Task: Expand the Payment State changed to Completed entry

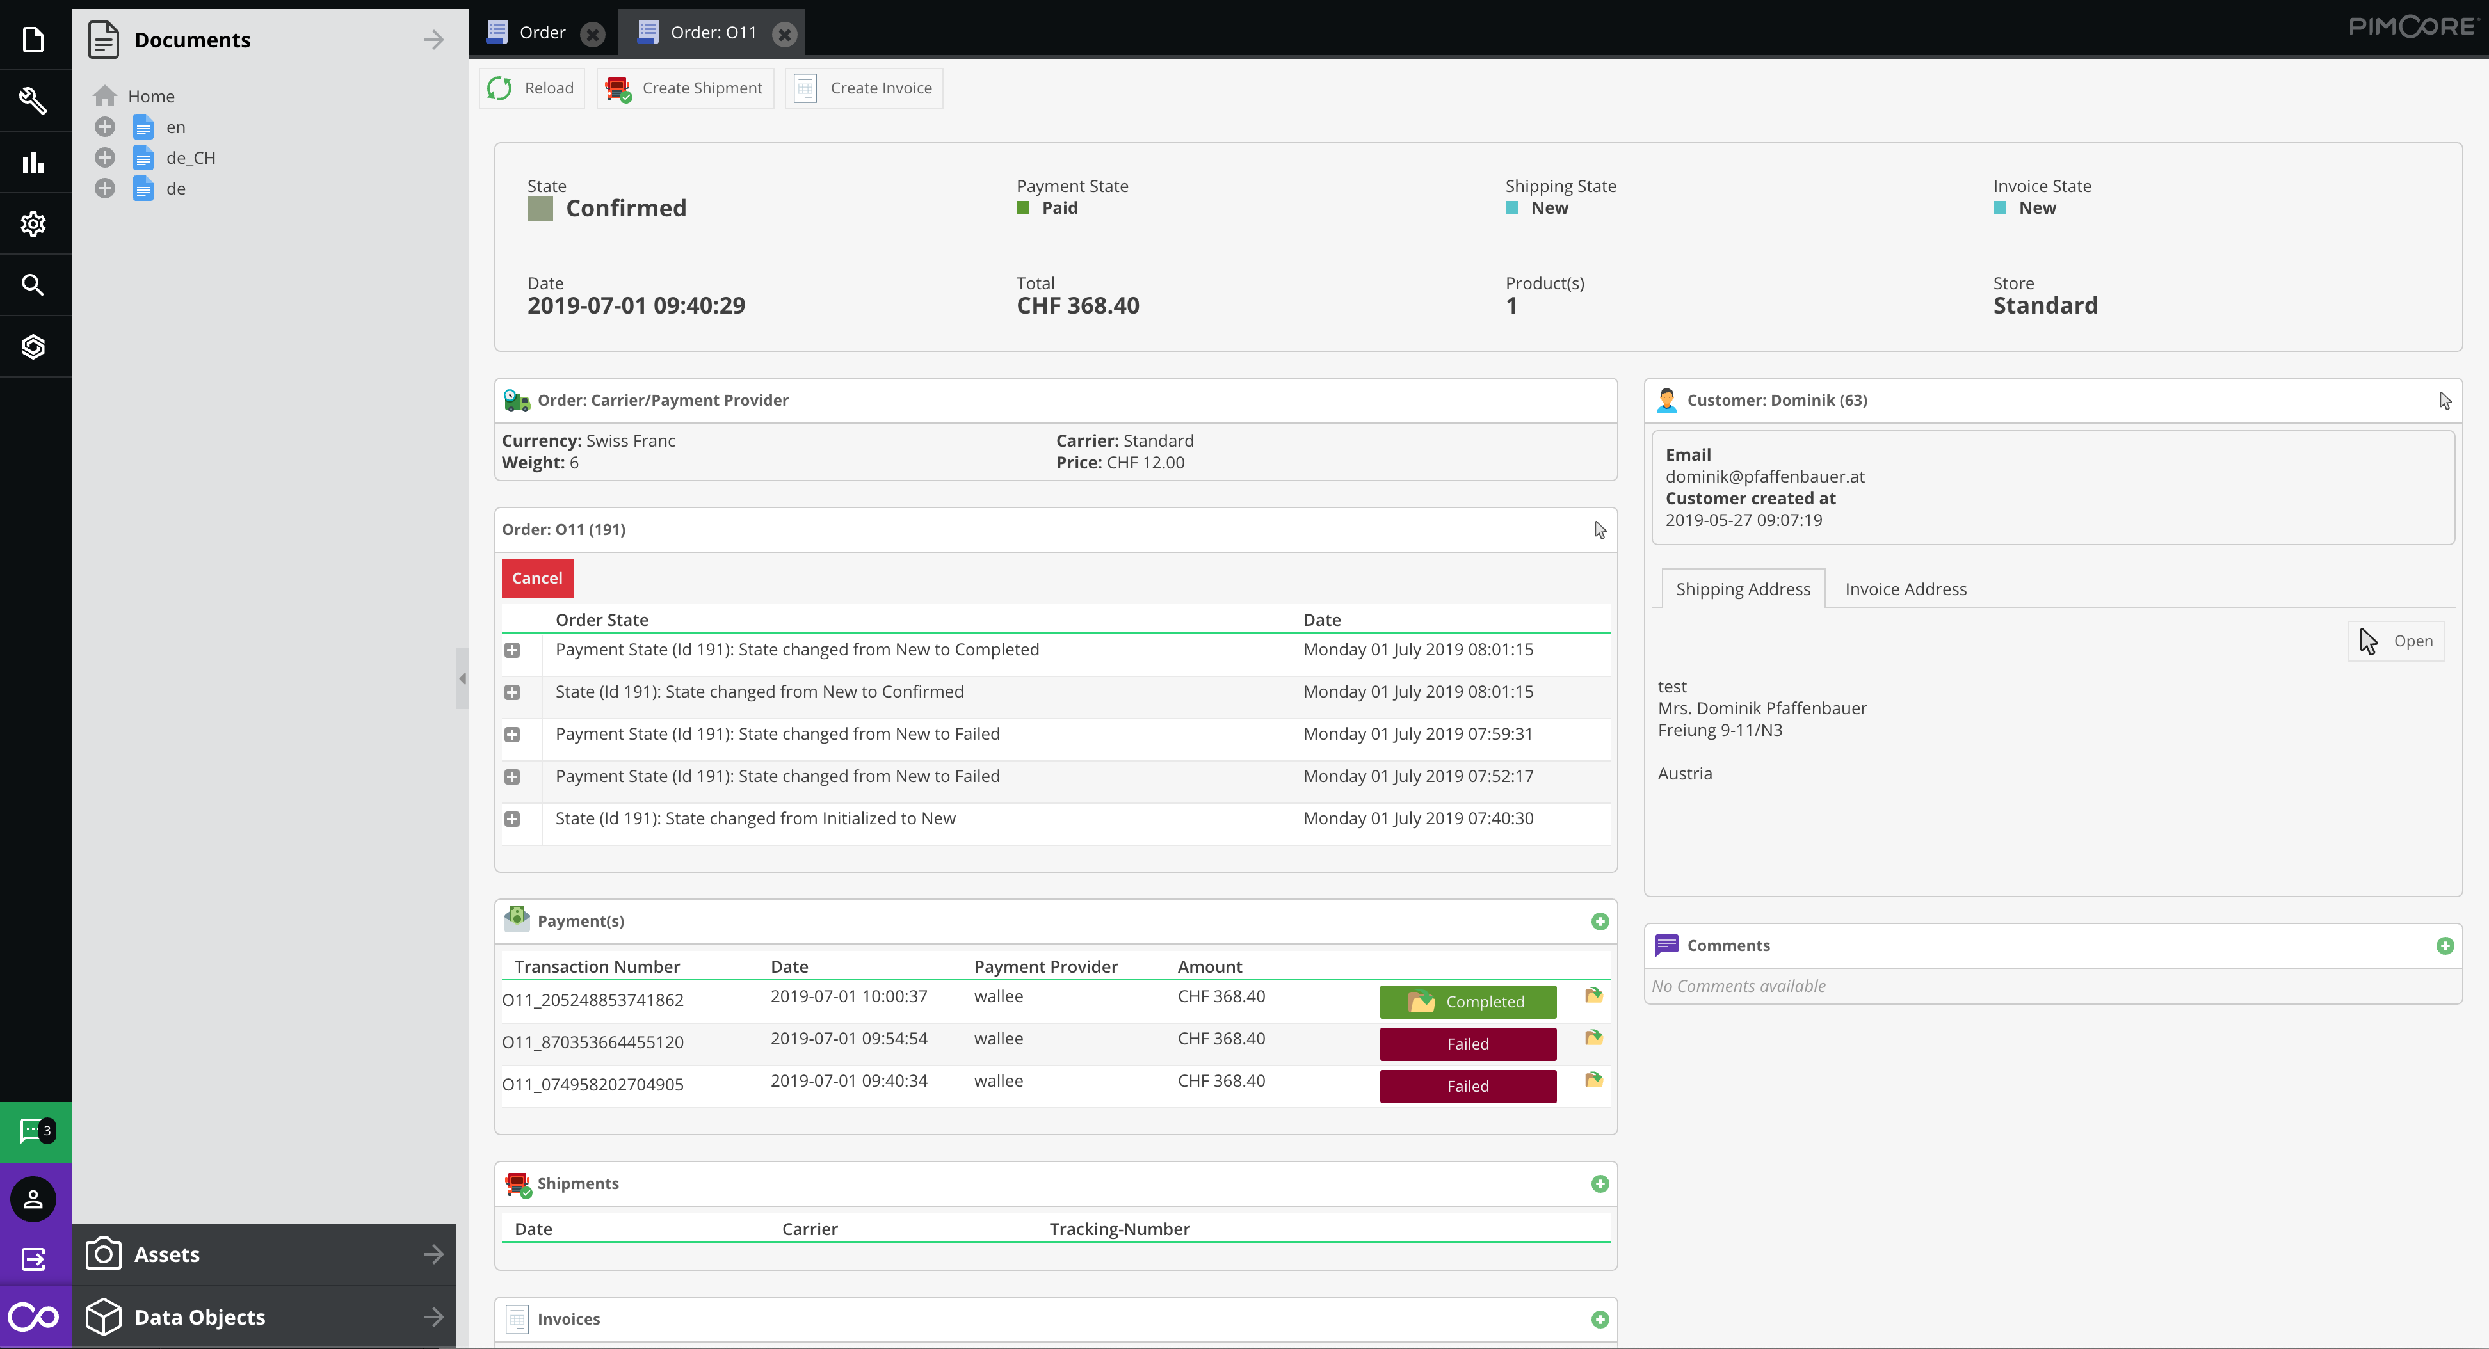Action: (x=513, y=650)
